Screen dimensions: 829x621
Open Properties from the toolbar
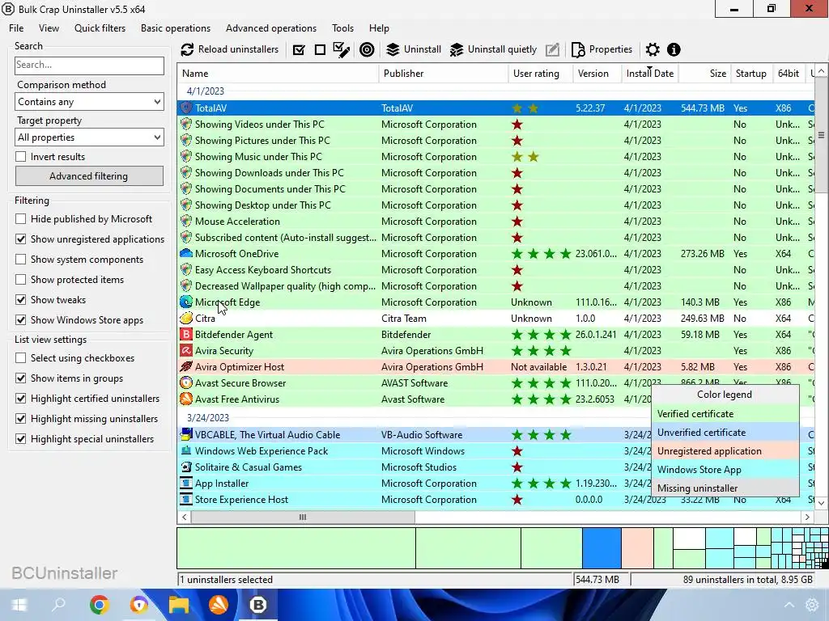tap(602, 49)
